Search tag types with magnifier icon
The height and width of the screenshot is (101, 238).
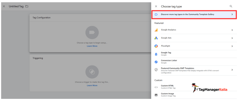point(231,6)
